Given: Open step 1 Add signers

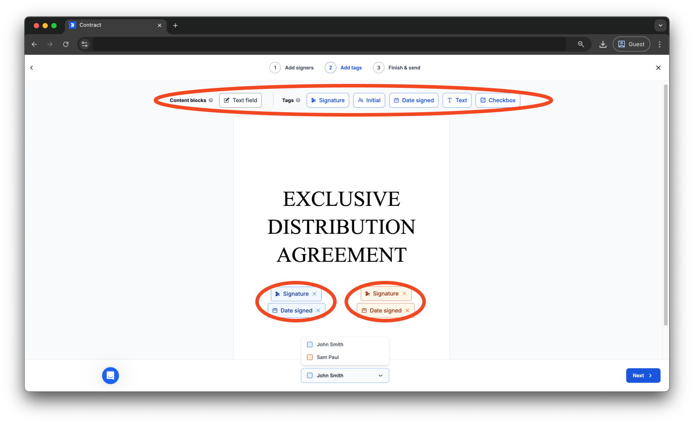Looking at the screenshot, I should click(x=292, y=68).
